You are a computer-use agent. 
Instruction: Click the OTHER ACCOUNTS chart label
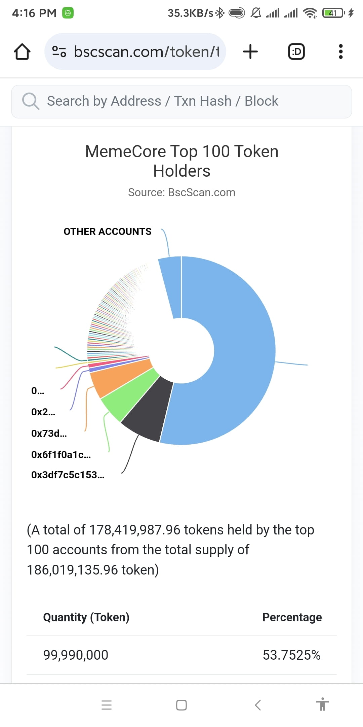(108, 232)
